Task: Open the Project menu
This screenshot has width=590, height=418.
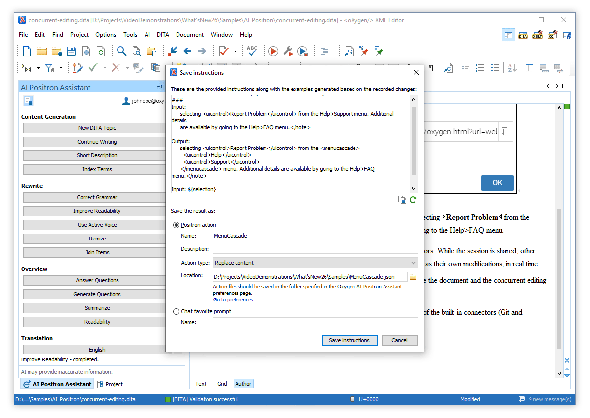Action: (79, 35)
